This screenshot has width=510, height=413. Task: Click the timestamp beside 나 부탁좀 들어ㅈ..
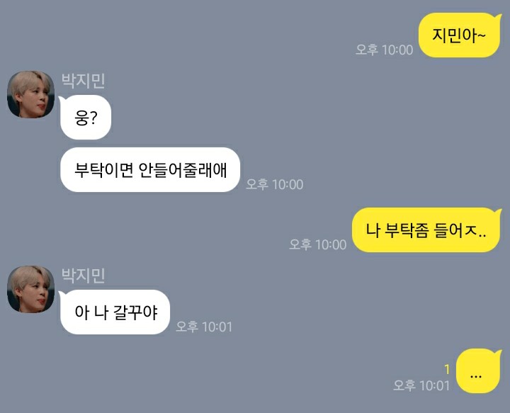click(x=318, y=244)
